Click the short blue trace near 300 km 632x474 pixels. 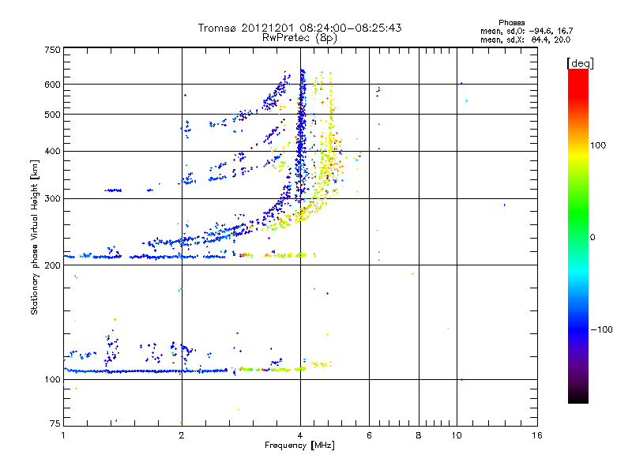pyautogui.click(x=113, y=190)
